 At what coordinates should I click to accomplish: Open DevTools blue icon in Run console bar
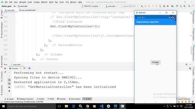tap(29, 68)
